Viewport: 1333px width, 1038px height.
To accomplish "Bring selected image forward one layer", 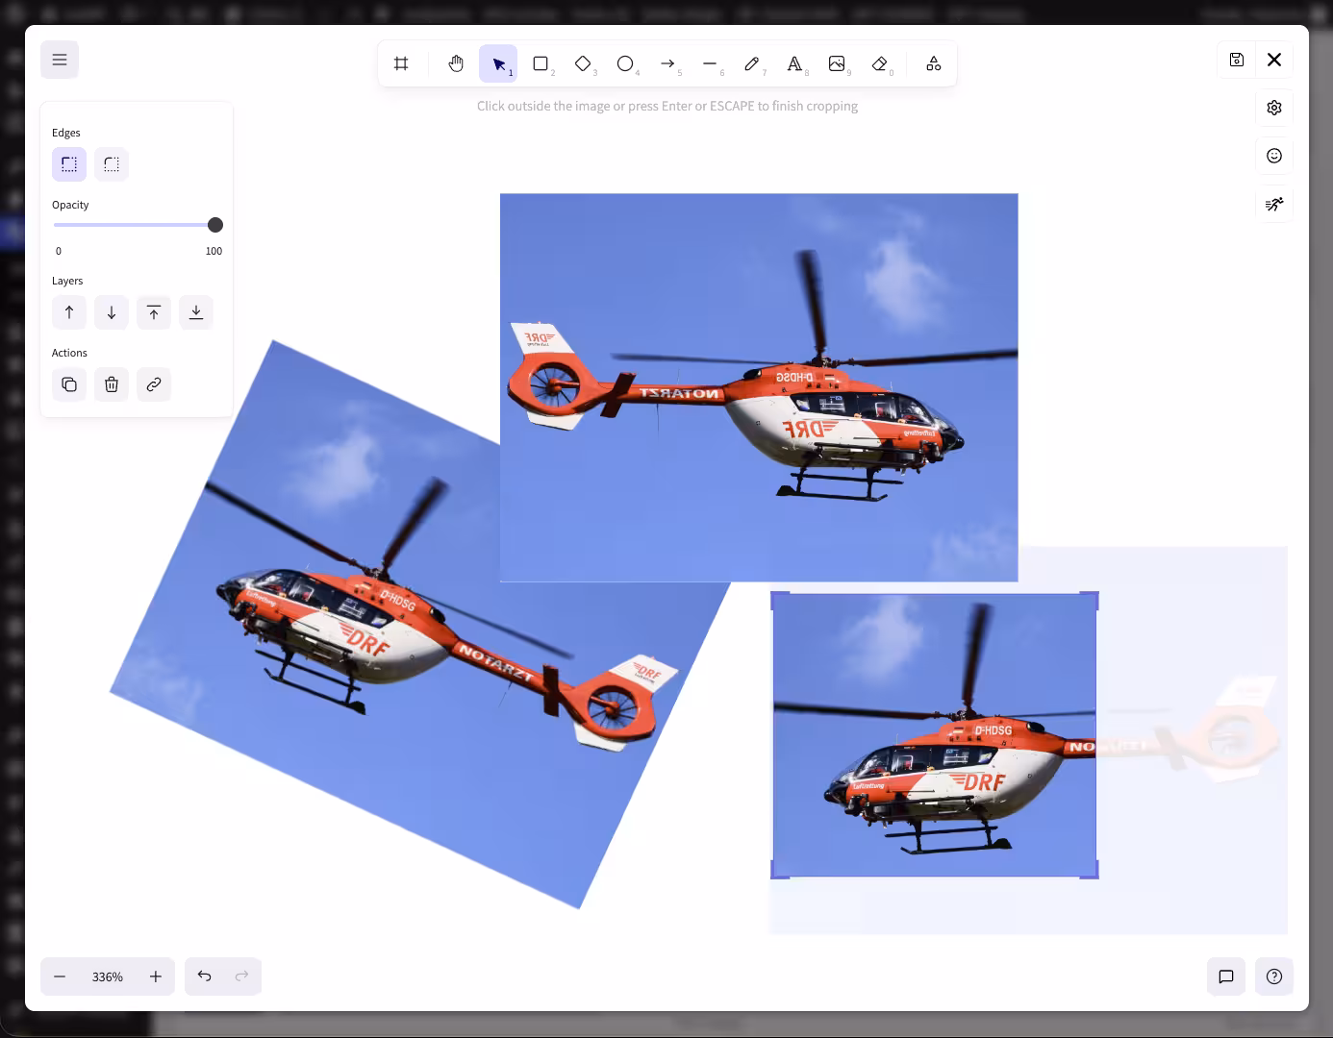I will click(69, 312).
